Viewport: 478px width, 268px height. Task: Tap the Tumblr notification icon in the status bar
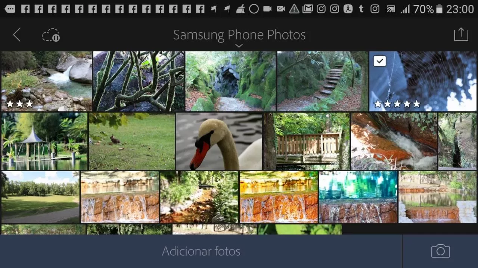[361, 9]
